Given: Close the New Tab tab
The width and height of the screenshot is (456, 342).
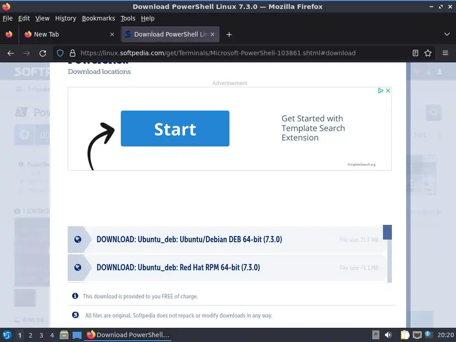Looking at the screenshot, I should point(112,34).
